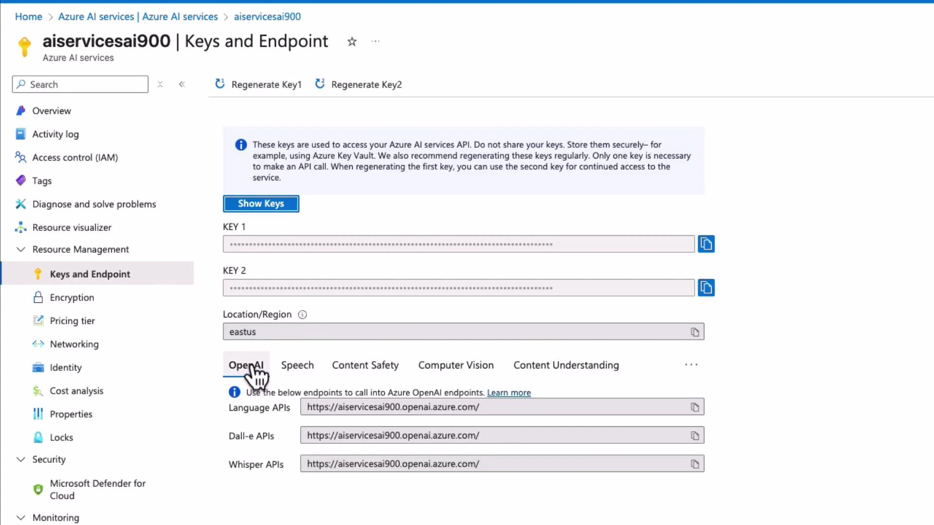Click the Diagnose and solve problems wrench icon
This screenshot has width=934, height=525.
tap(20, 204)
